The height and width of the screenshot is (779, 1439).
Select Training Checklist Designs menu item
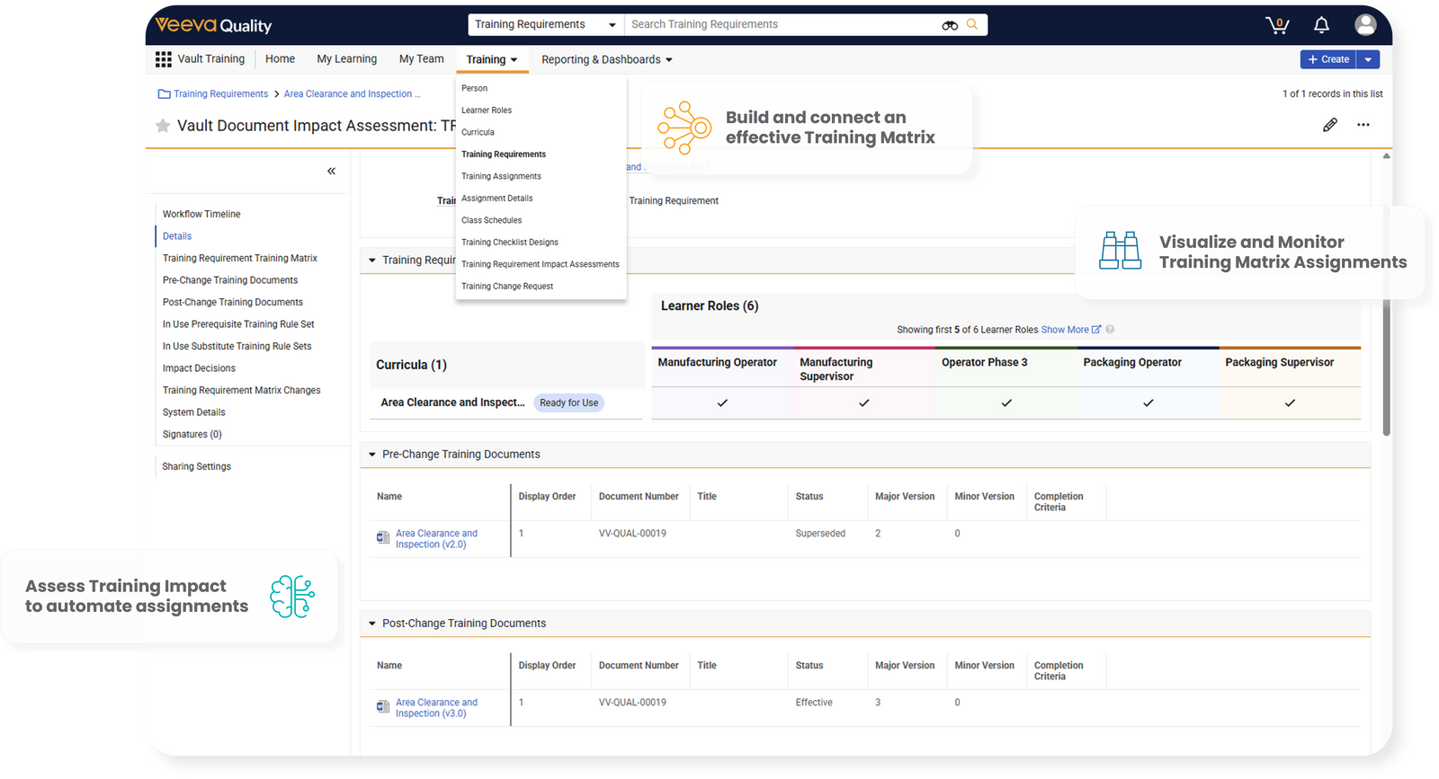pyautogui.click(x=510, y=243)
